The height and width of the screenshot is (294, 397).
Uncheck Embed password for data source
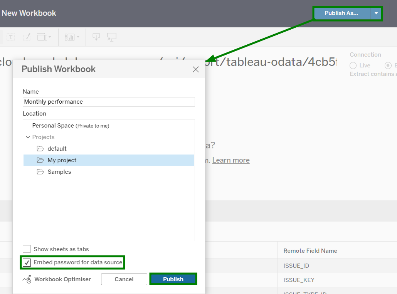(x=27, y=263)
